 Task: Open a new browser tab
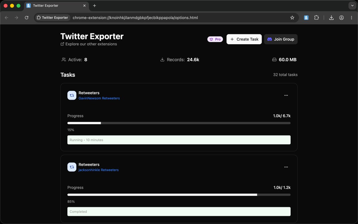95,6
